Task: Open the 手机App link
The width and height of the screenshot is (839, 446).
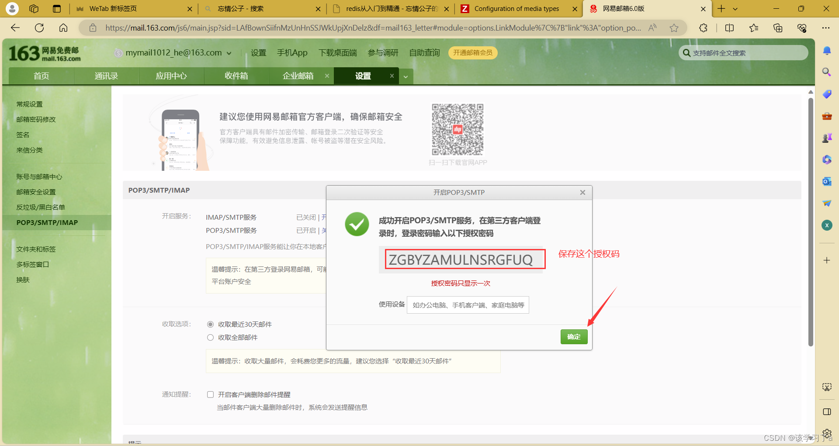Action: point(292,53)
